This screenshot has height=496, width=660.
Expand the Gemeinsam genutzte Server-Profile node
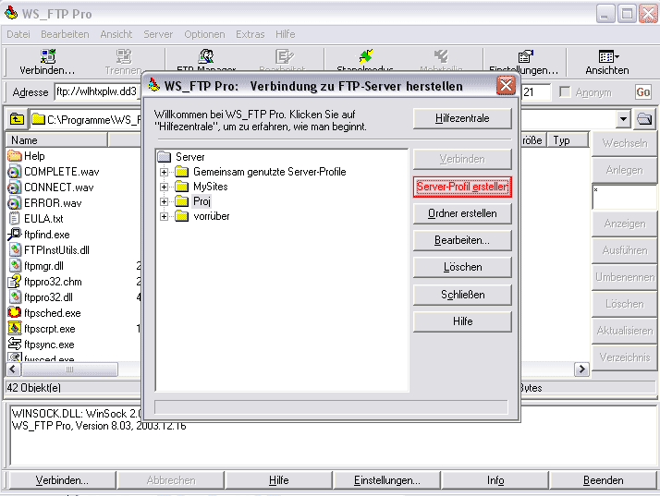[165, 172]
